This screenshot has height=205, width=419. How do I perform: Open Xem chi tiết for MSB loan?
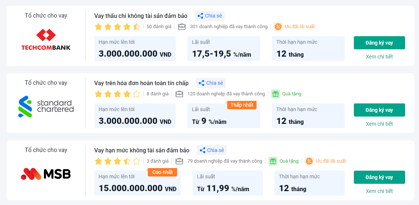point(379,191)
